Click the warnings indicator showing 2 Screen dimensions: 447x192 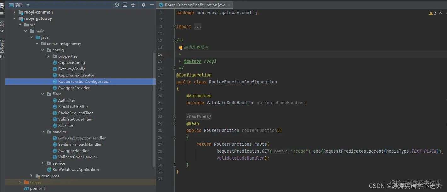point(433,13)
